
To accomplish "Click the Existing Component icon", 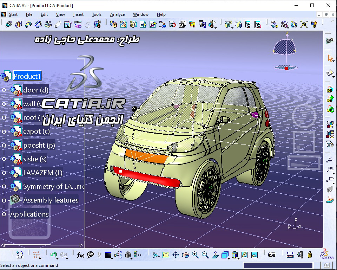I will 143,24.
